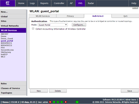Open the AP menu
139x104 pixels.
71,3
